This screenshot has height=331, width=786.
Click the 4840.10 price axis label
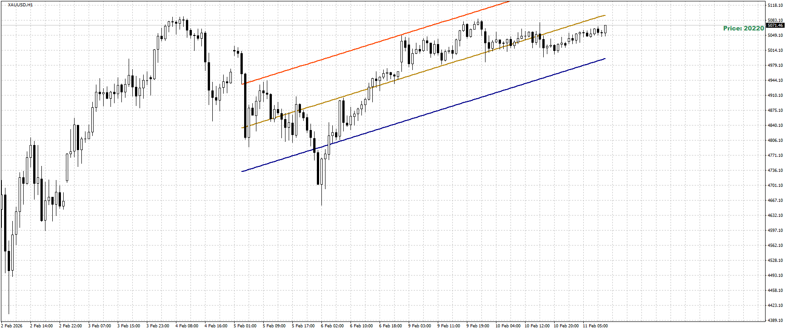[775, 125]
